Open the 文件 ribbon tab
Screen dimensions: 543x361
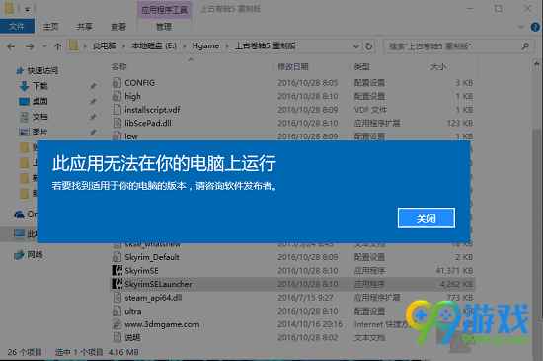[17, 27]
